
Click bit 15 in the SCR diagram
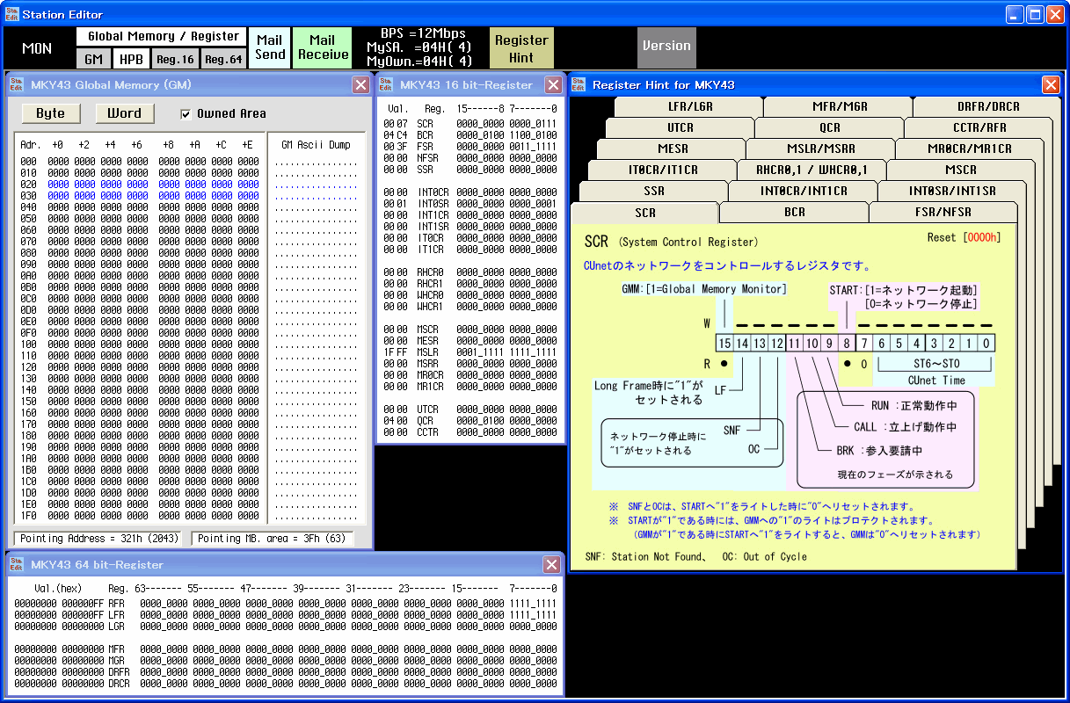(724, 343)
